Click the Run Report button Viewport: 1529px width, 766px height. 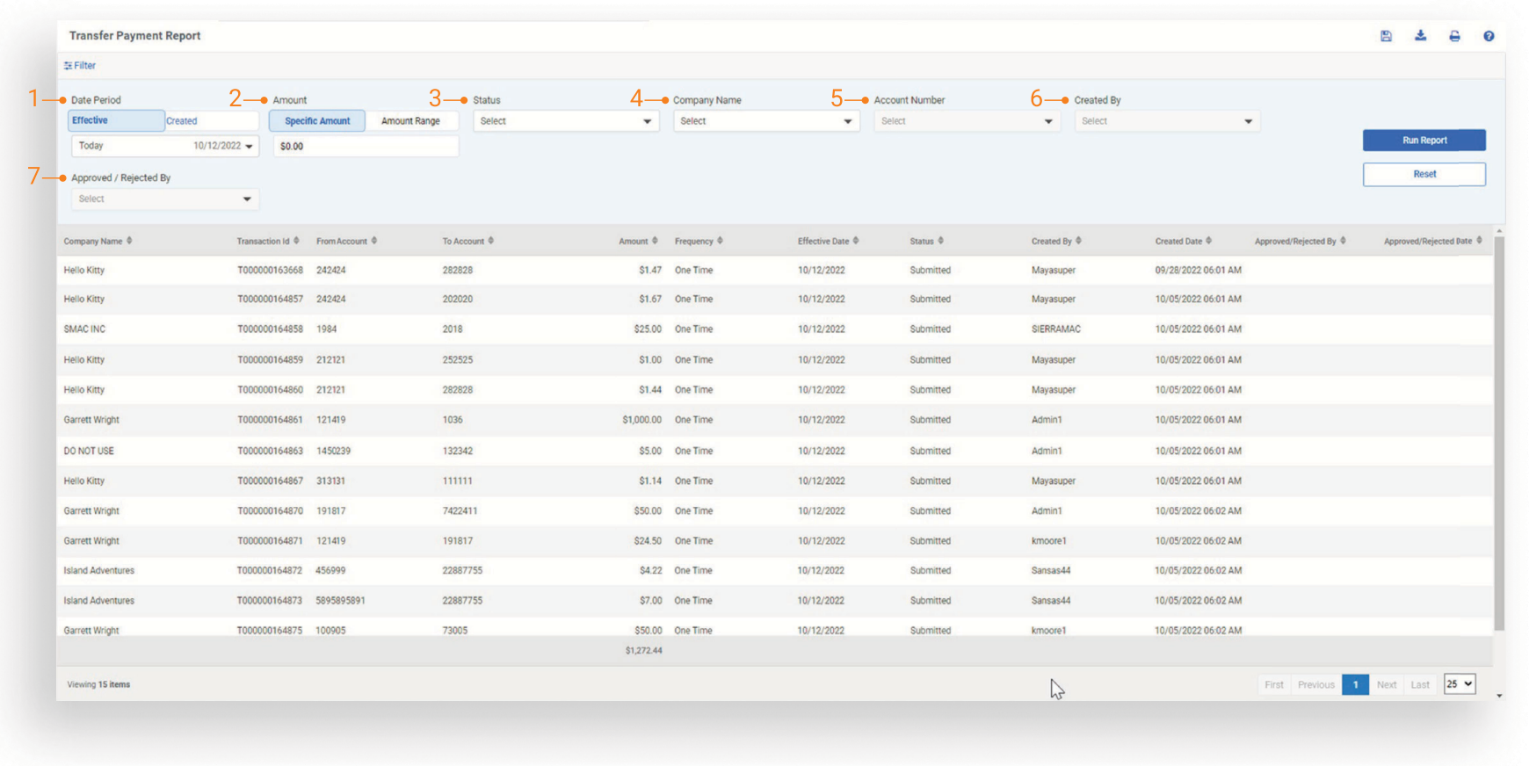tap(1424, 141)
